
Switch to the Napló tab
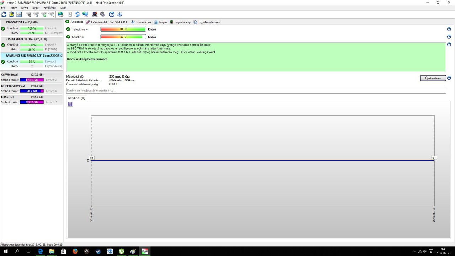pos(161,22)
